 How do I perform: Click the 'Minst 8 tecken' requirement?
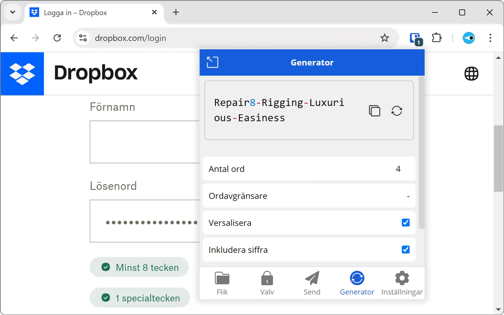pos(139,267)
